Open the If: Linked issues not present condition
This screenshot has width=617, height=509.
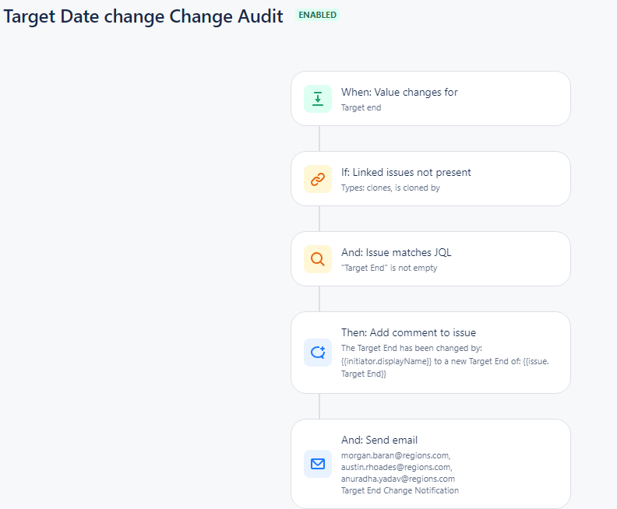(x=431, y=179)
